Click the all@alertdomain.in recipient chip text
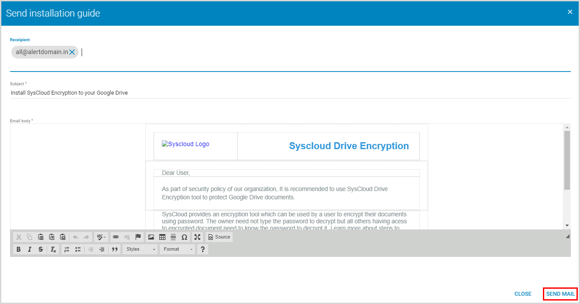This screenshot has height=304, width=580. pos(42,52)
